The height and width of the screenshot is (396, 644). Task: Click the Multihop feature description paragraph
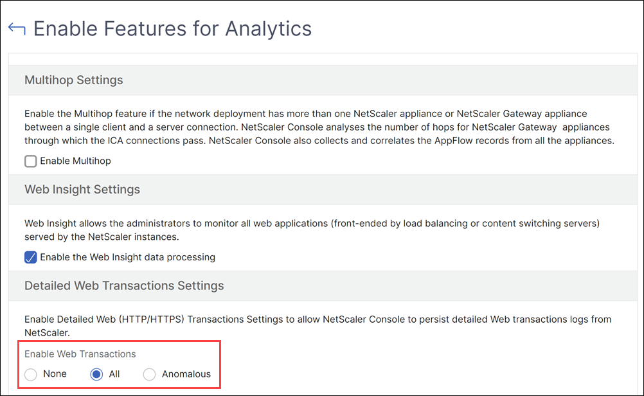point(319,127)
